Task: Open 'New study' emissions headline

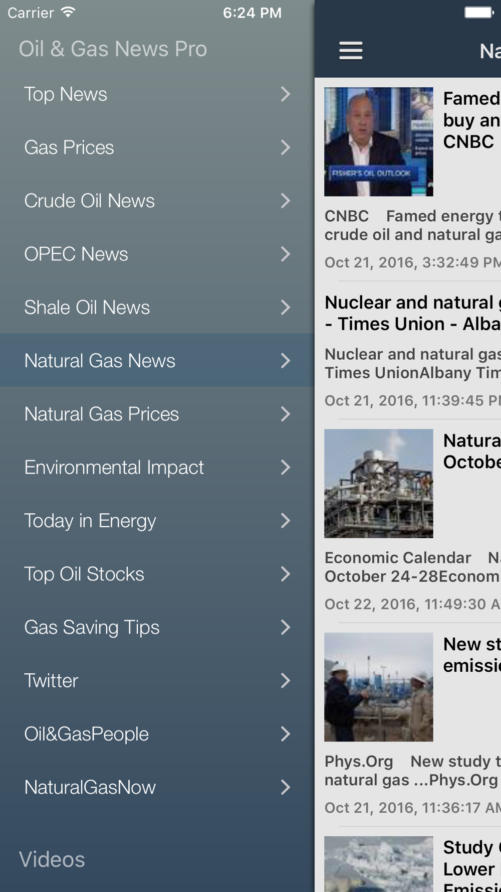Action: click(x=471, y=655)
